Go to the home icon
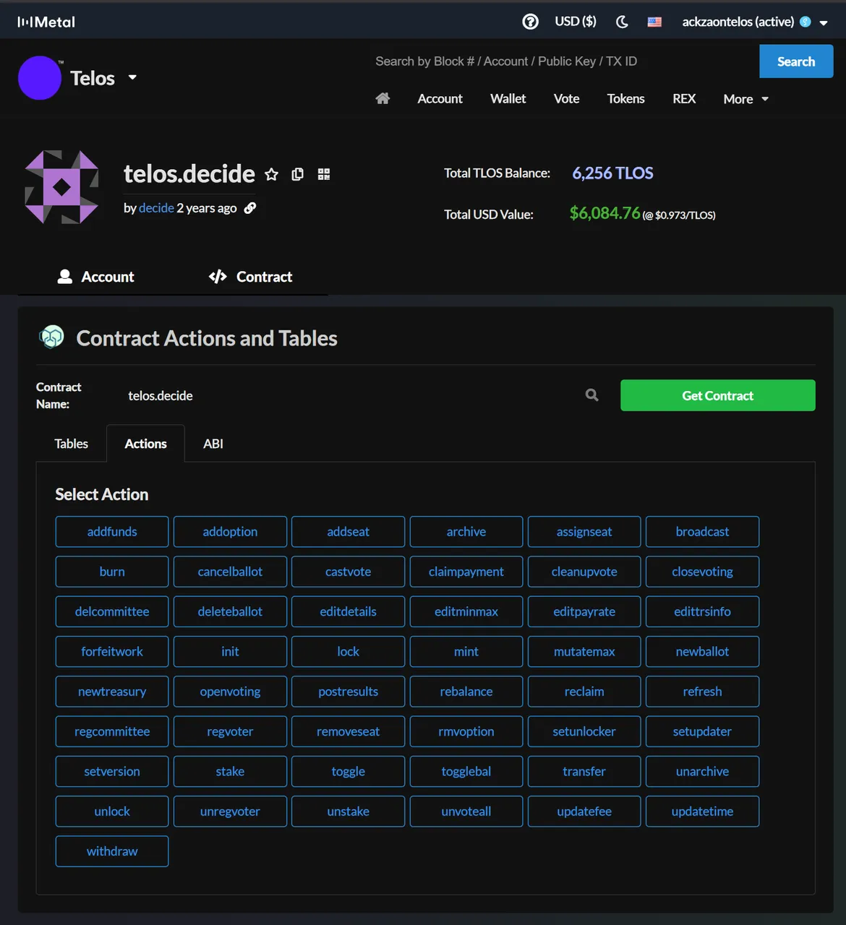 pyautogui.click(x=383, y=98)
